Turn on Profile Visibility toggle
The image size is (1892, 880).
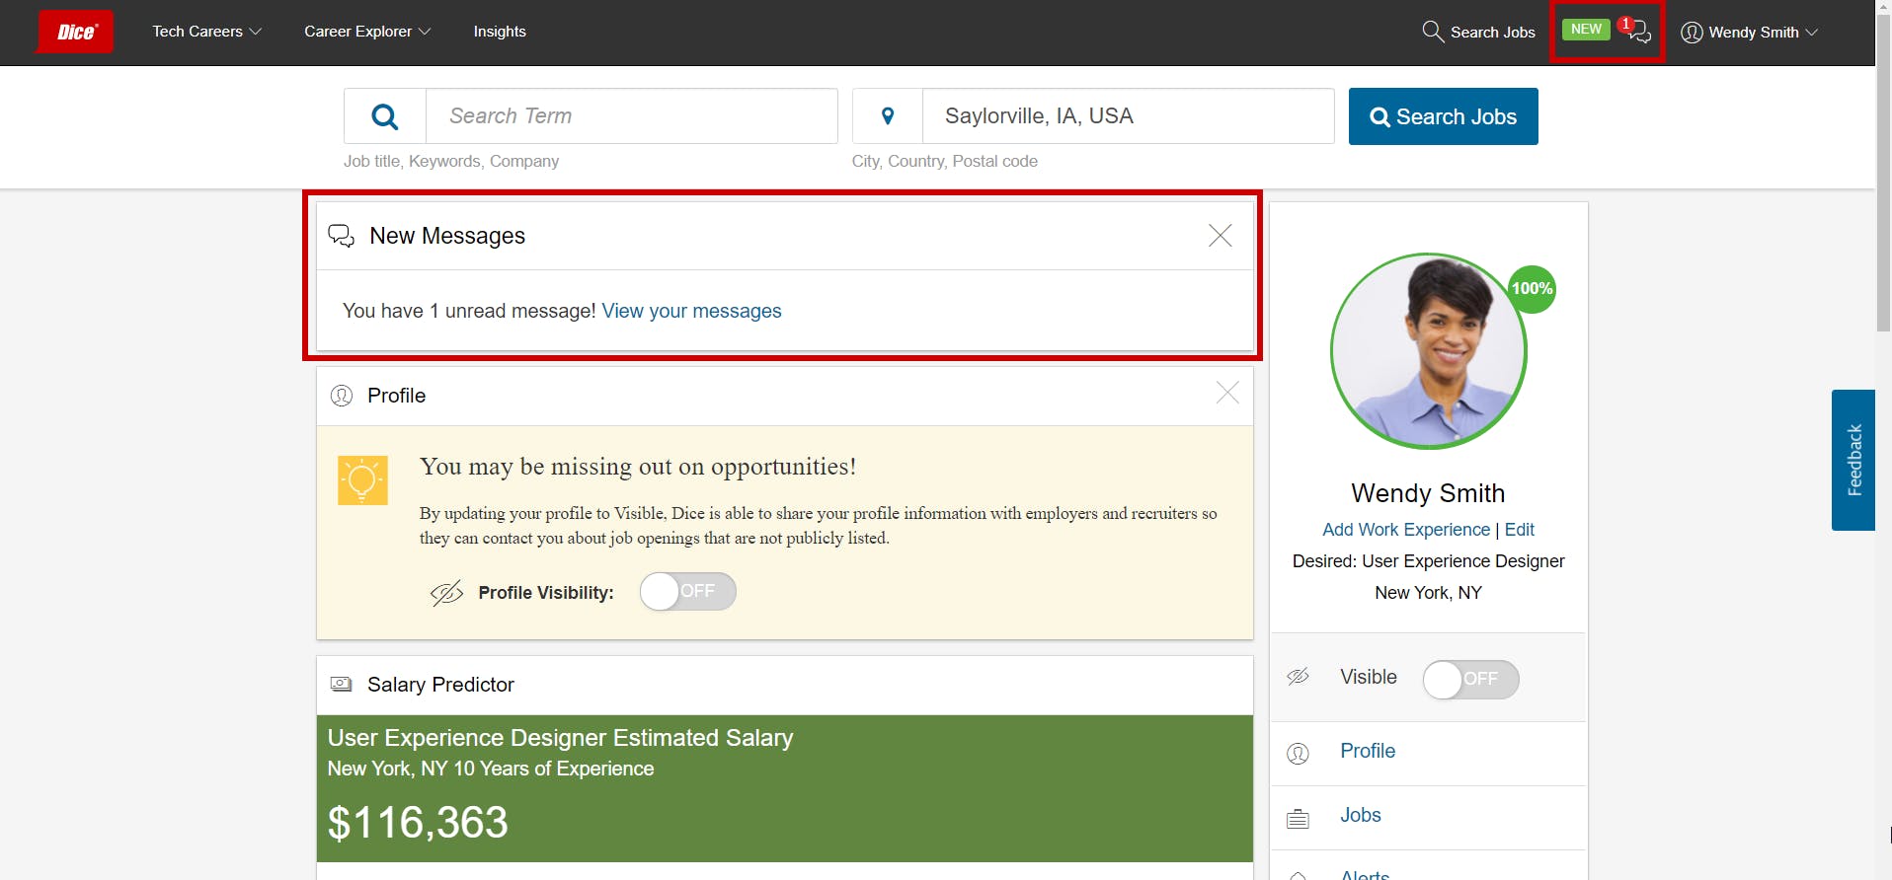tap(687, 592)
